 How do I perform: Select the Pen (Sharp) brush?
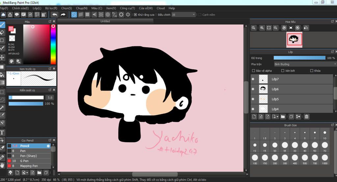coord(29,156)
